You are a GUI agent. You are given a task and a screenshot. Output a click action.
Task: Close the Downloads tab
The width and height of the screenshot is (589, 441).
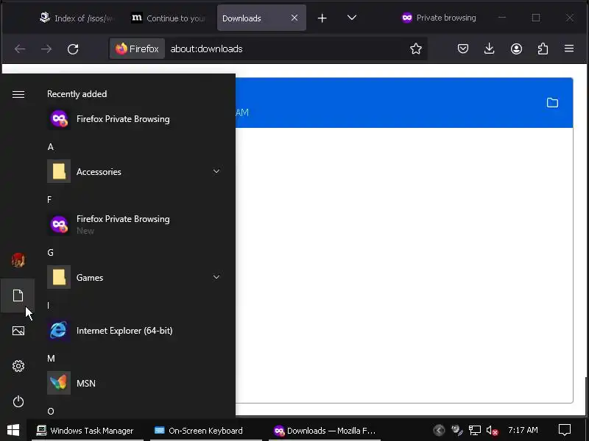pos(294,18)
